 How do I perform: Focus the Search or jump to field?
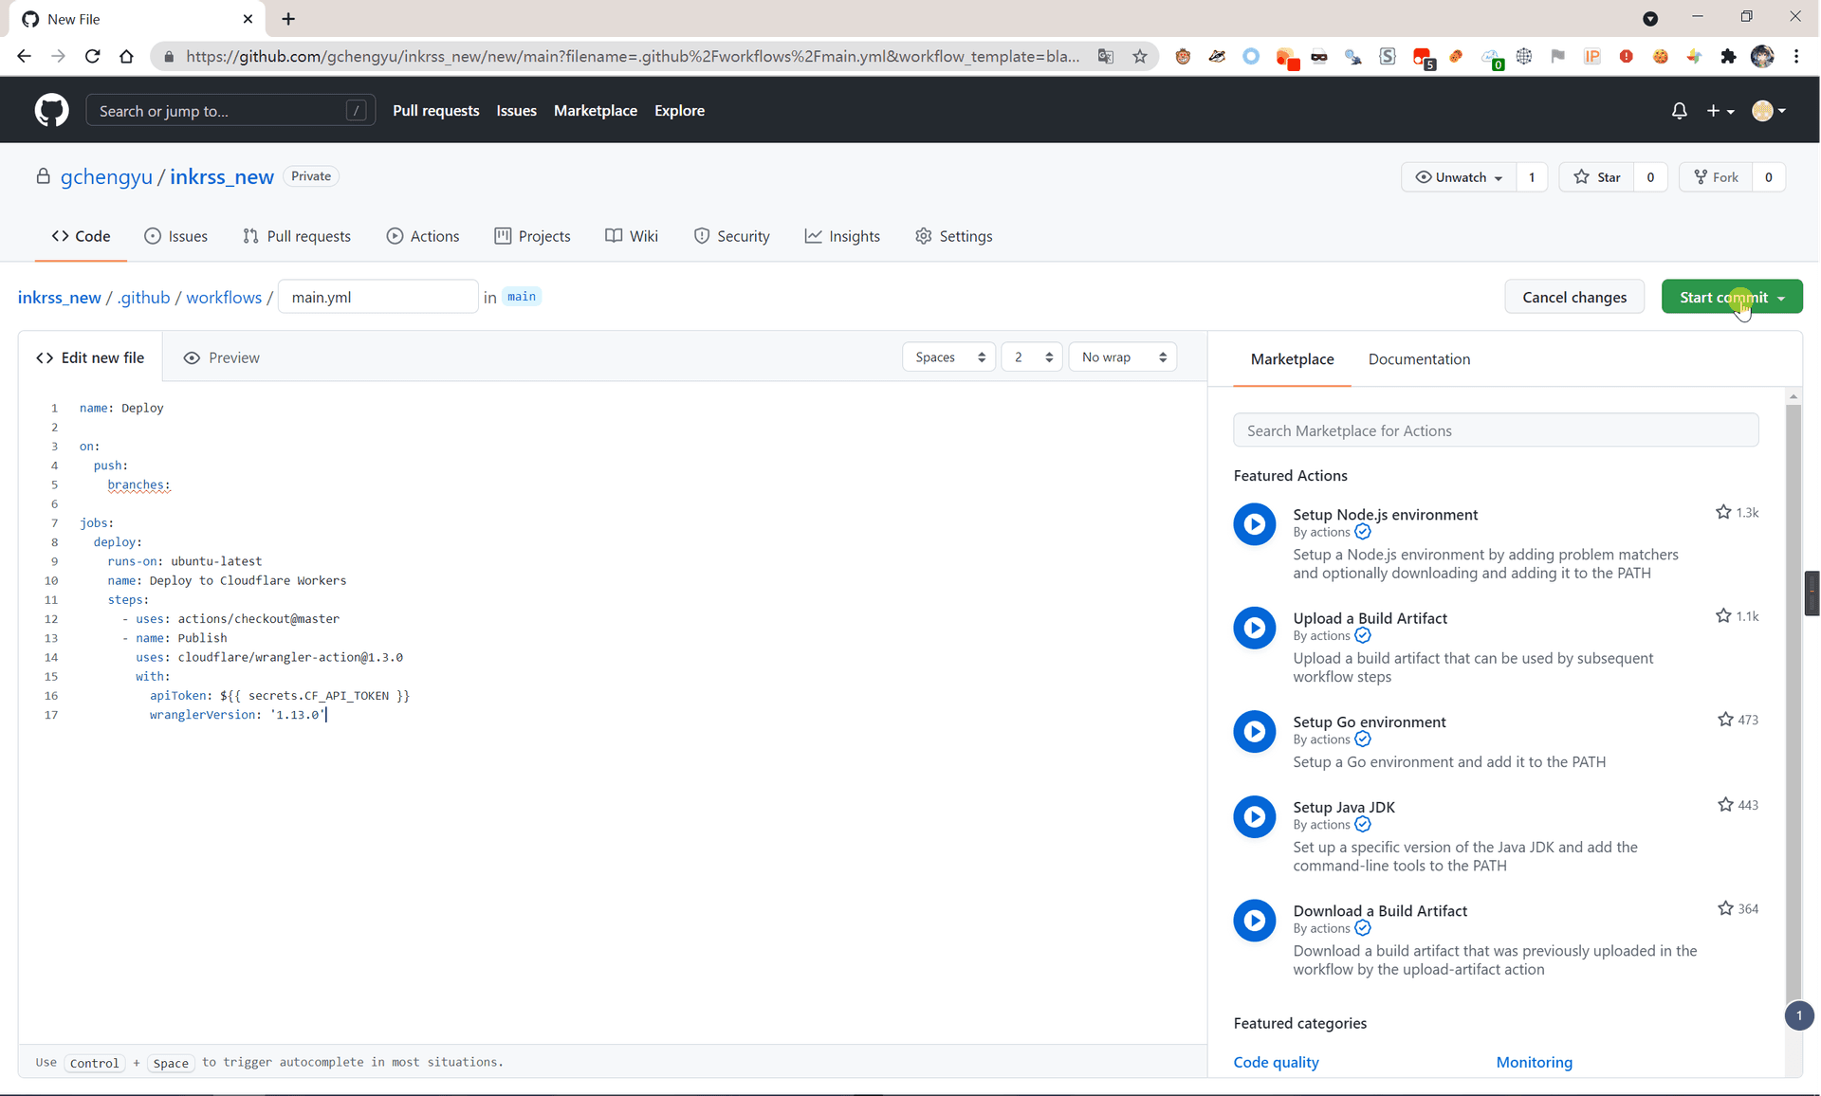(230, 110)
